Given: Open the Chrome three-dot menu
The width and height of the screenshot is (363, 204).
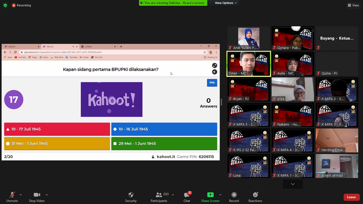Looking at the screenshot, I should (216, 52).
